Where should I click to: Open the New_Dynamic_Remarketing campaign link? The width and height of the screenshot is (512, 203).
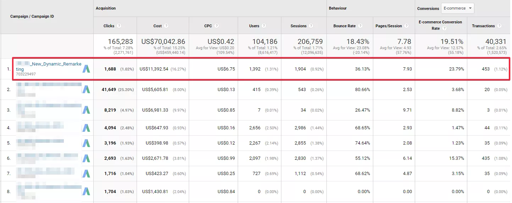point(49,67)
